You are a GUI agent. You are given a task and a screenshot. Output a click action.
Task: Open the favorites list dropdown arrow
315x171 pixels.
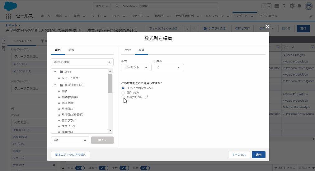tap(269, 7)
